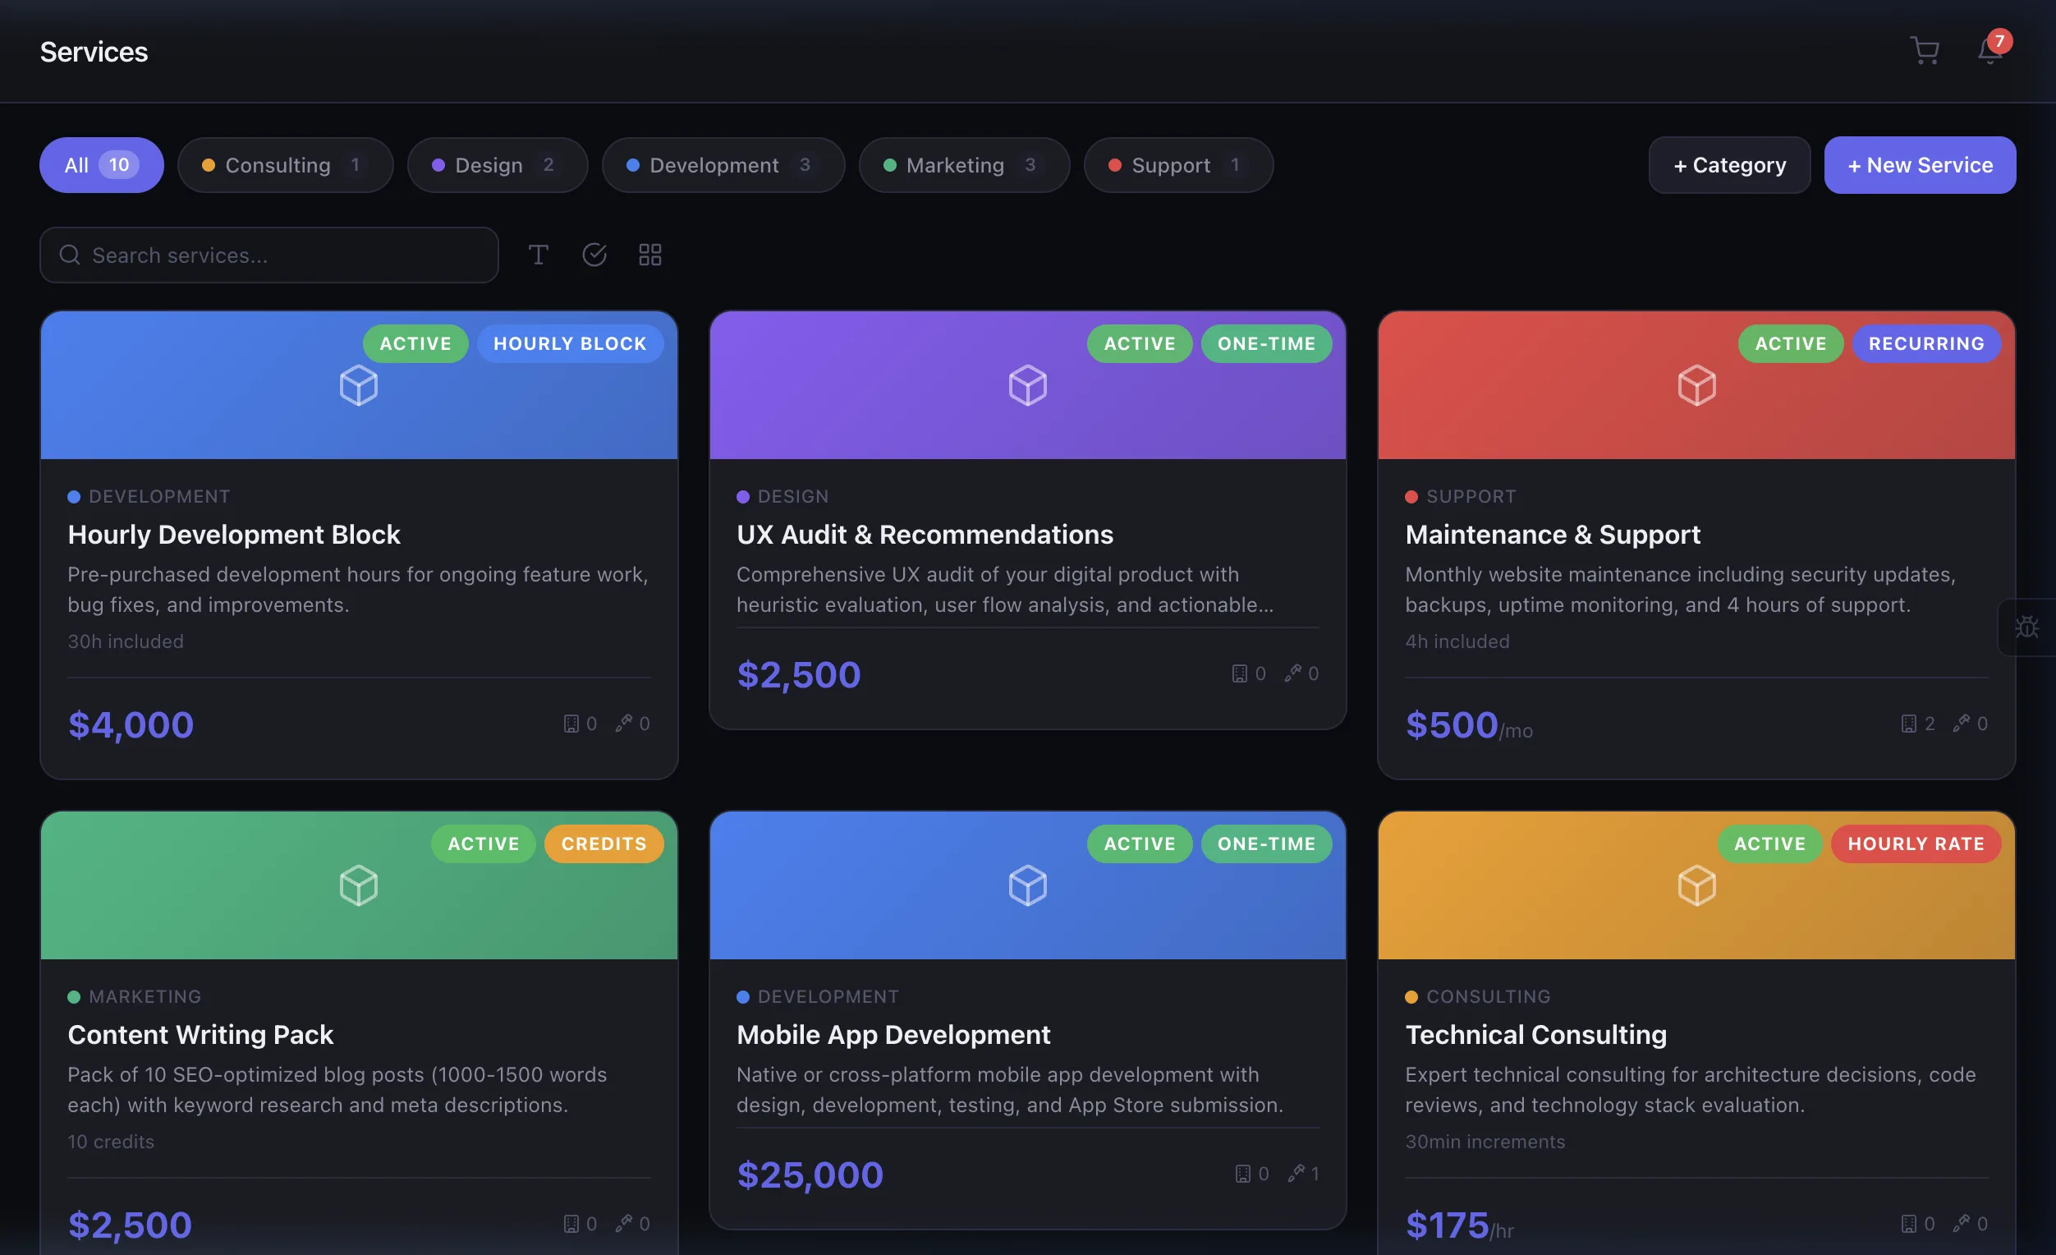Click the text filter T icon

pyautogui.click(x=538, y=255)
